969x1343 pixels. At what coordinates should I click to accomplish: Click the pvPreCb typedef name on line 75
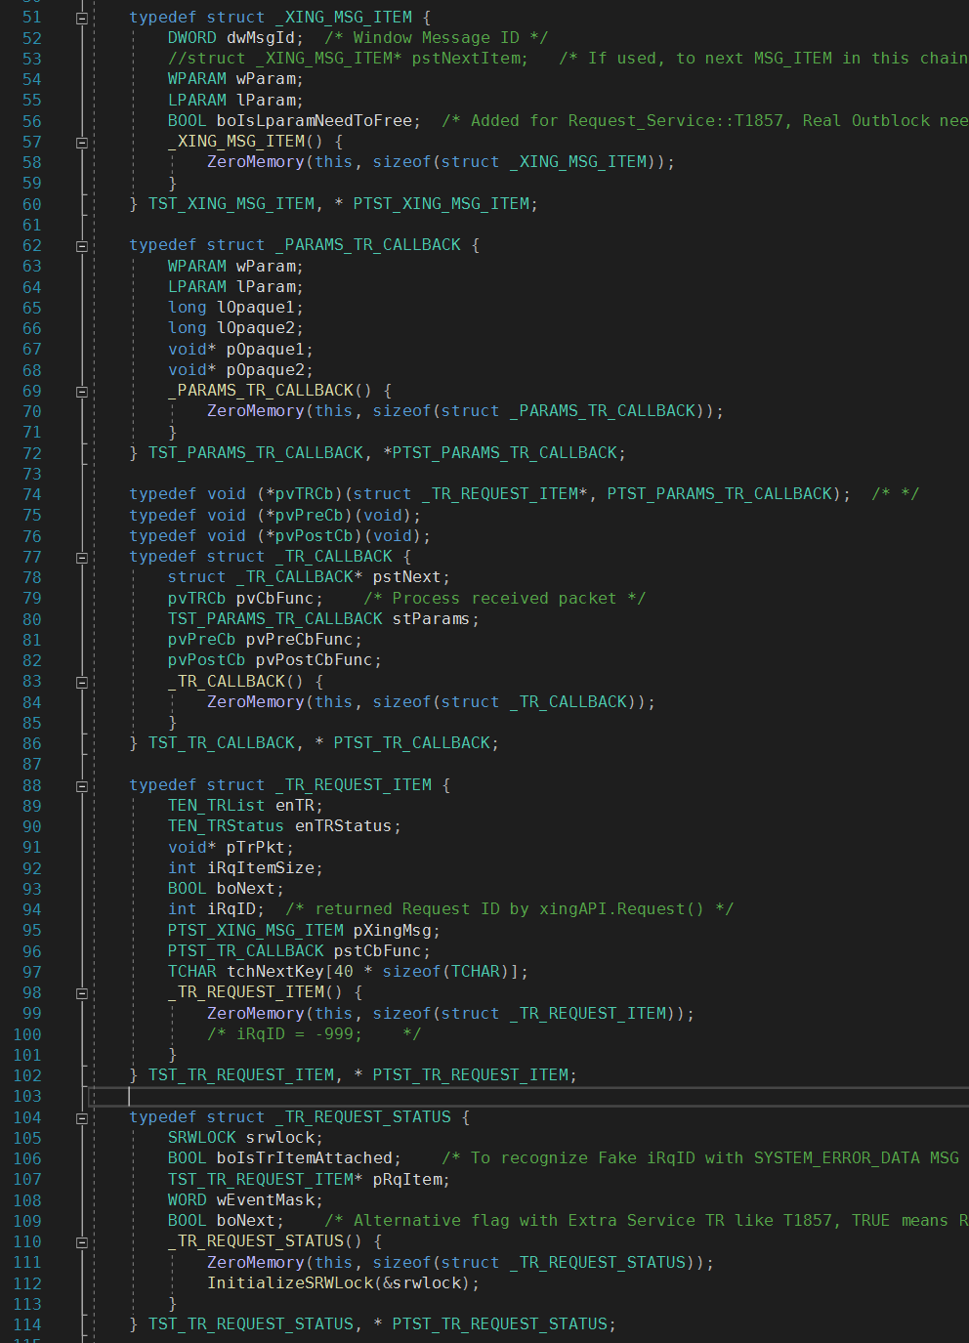(309, 516)
